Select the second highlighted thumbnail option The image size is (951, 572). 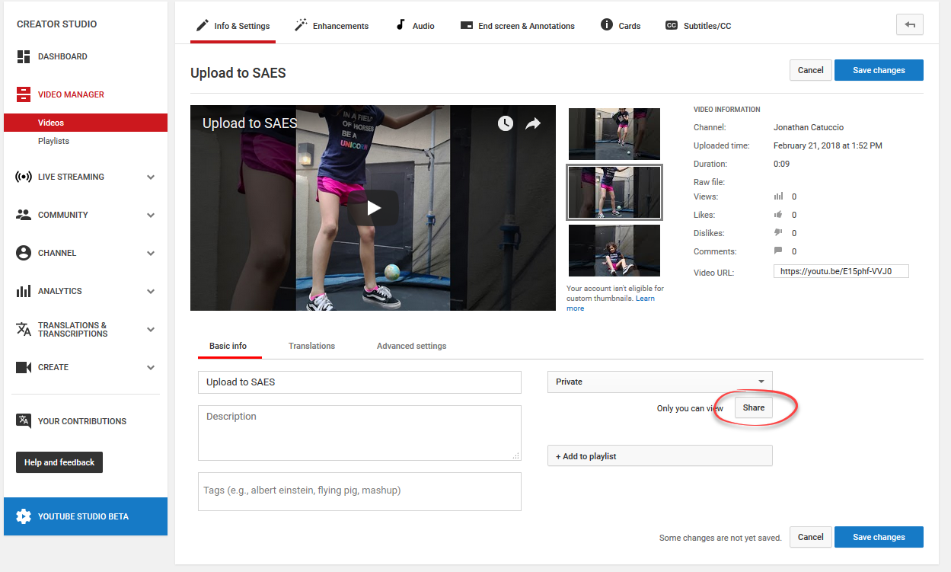(x=614, y=192)
